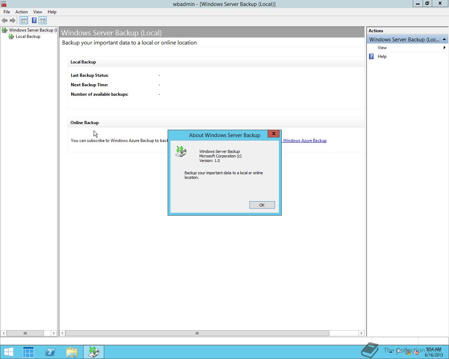The image size is (449, 359).
Task: Click main pane horizontal scrollbar right arrow
Action: (x=361, y=333)
